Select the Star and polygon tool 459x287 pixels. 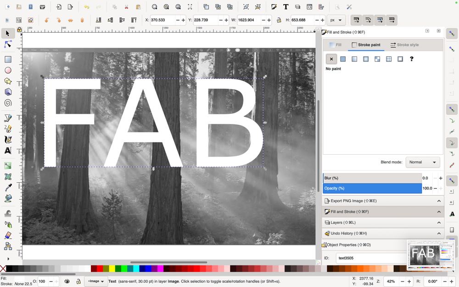coord(8,81)
